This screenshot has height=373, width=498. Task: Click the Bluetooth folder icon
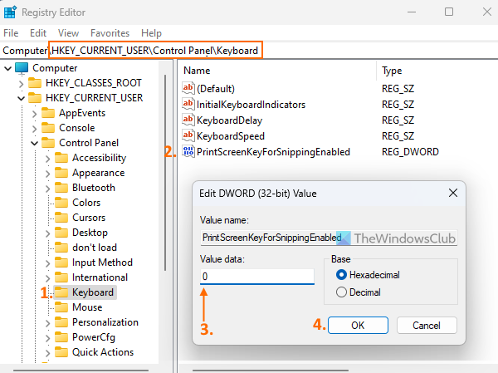coord(61,188)
